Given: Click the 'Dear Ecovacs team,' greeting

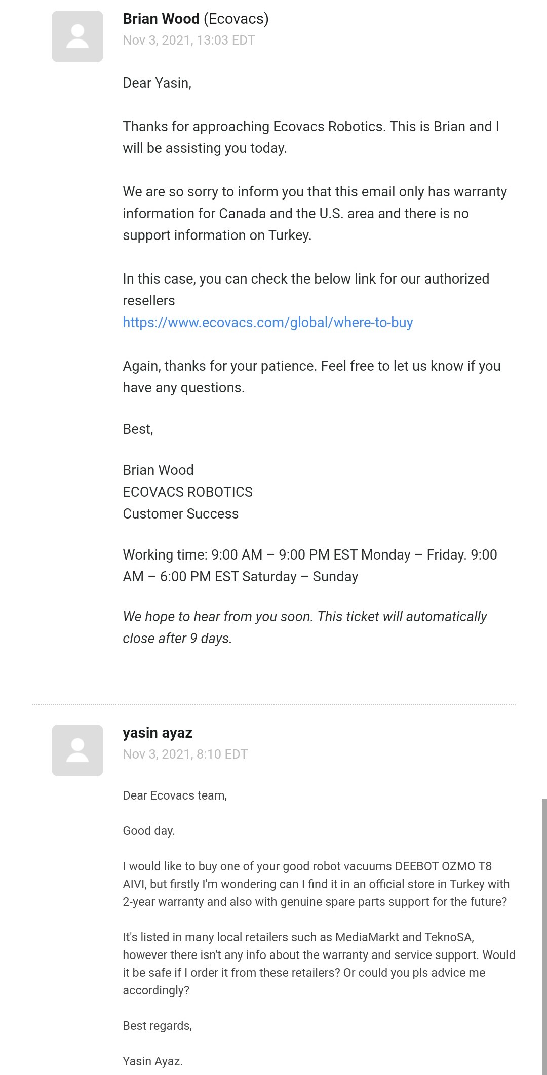Looking at the screenshot, I should click(175, 795).
